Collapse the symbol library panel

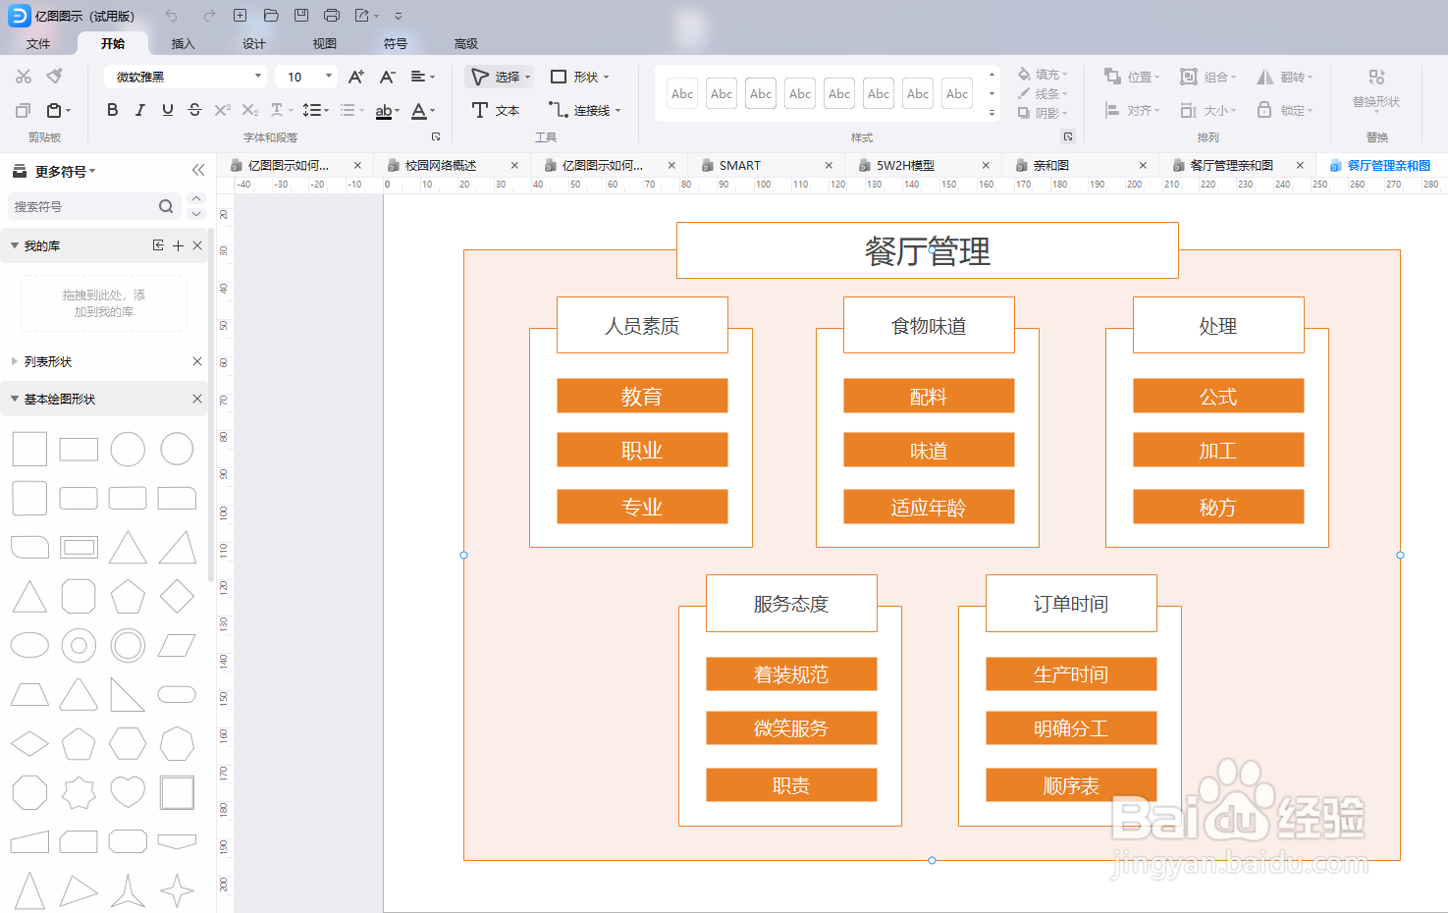click(x=198, y=170)
